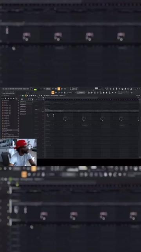Open the pattern selector dropdown
This screenshot has height=252, width=141.
(81, 93)
